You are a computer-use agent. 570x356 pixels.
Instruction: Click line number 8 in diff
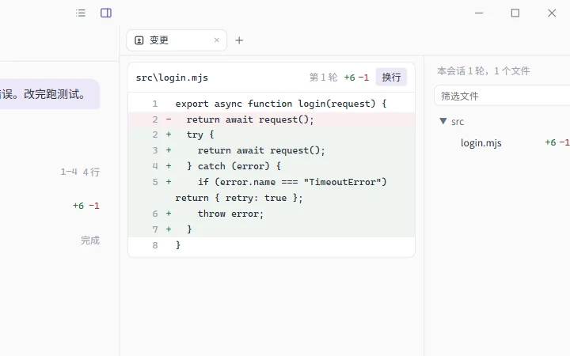click(155, 245)
